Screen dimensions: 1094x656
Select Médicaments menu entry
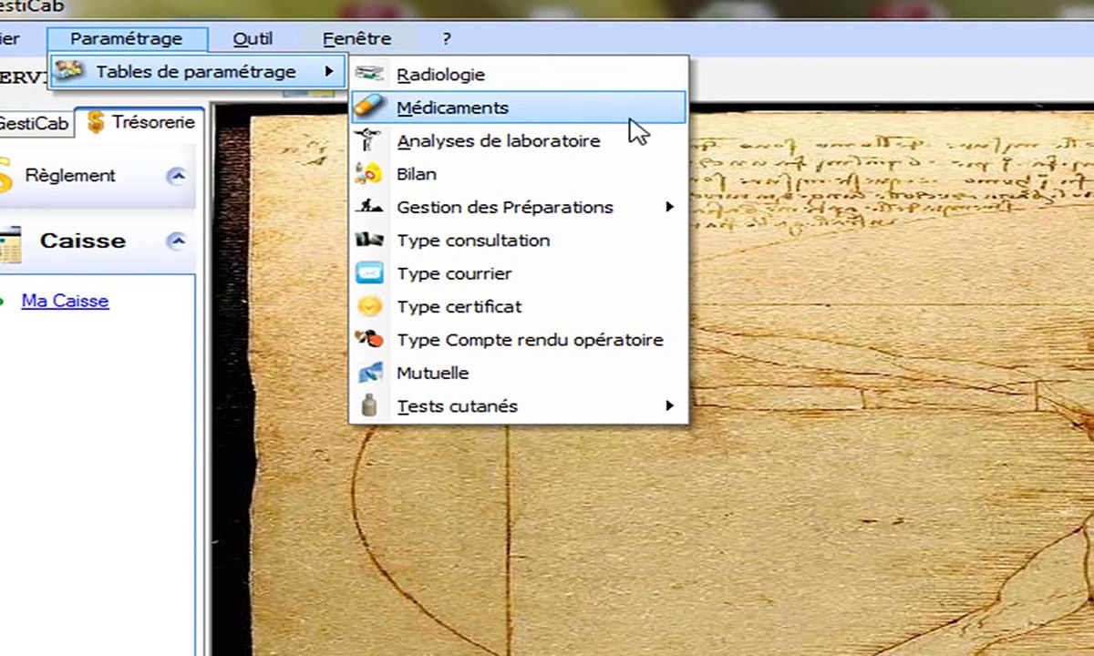click(x=519, y=108)
